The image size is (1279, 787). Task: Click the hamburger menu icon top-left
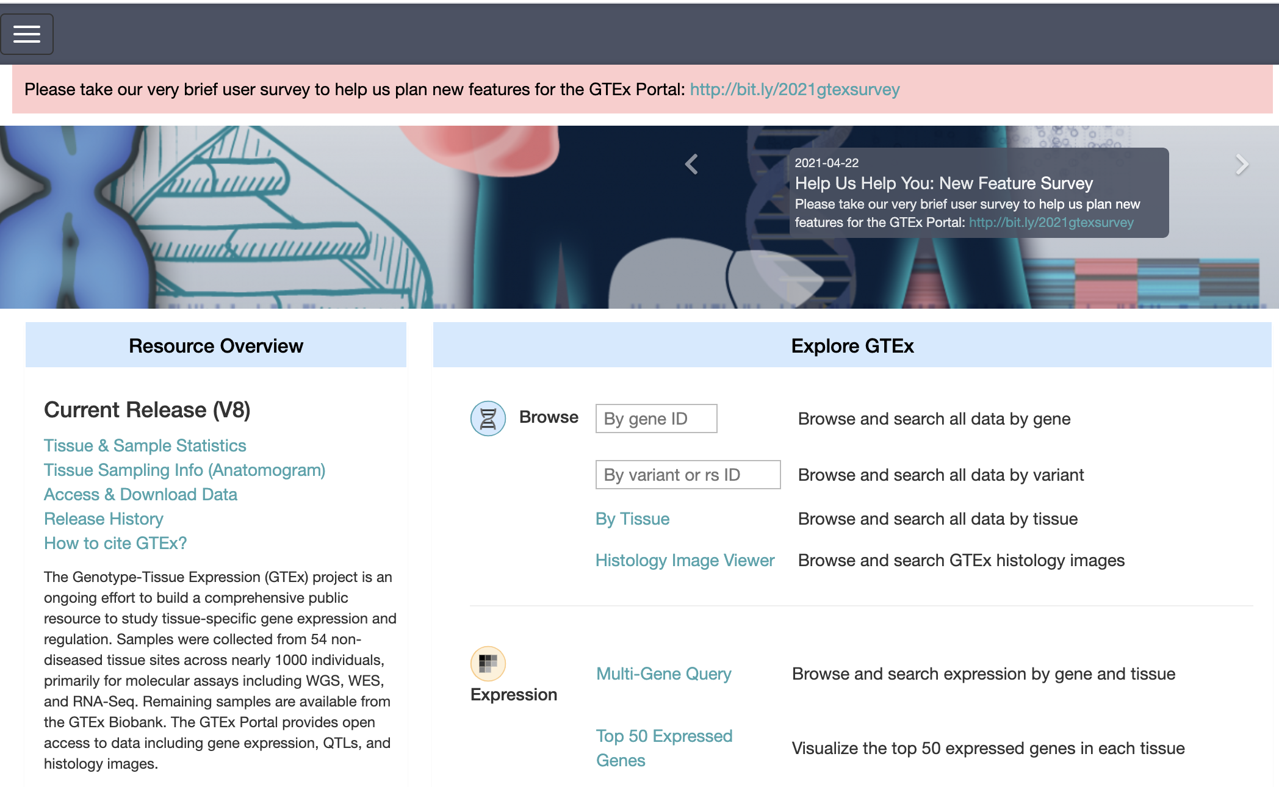click(x=26, y=34)
